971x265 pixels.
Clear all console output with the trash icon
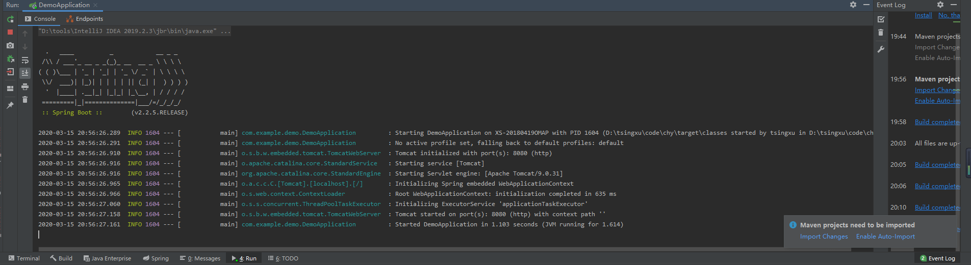[x=24, y=100]
